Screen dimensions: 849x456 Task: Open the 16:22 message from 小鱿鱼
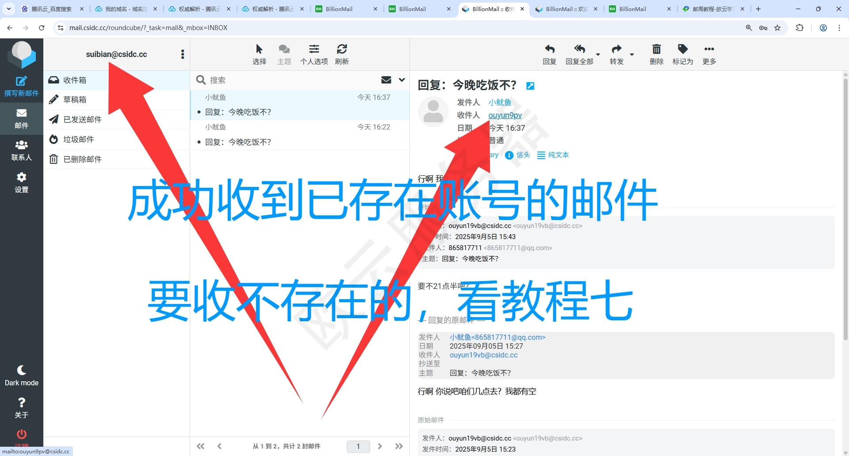click(x=300, y=135)
